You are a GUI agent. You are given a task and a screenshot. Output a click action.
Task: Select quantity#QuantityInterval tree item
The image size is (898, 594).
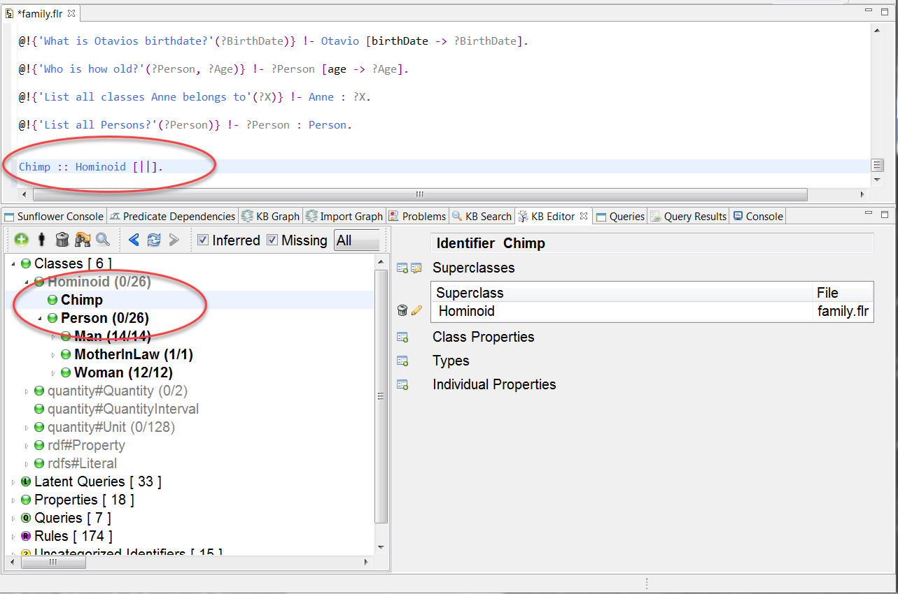(123, 409)
